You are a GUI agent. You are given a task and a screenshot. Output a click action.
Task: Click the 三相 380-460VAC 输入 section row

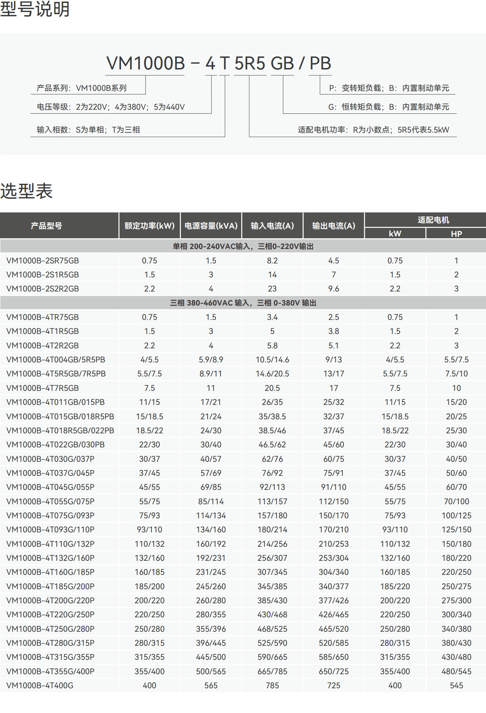coord(243,303)
